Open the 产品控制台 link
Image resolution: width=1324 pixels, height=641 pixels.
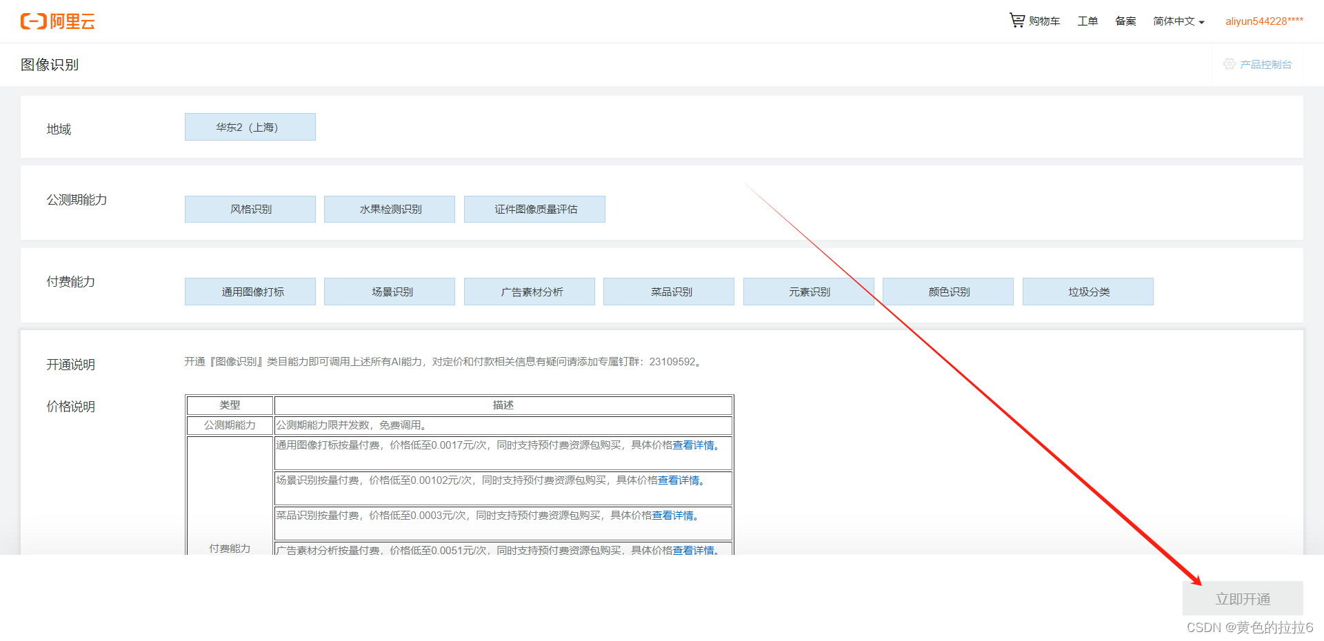point(1265,64)
